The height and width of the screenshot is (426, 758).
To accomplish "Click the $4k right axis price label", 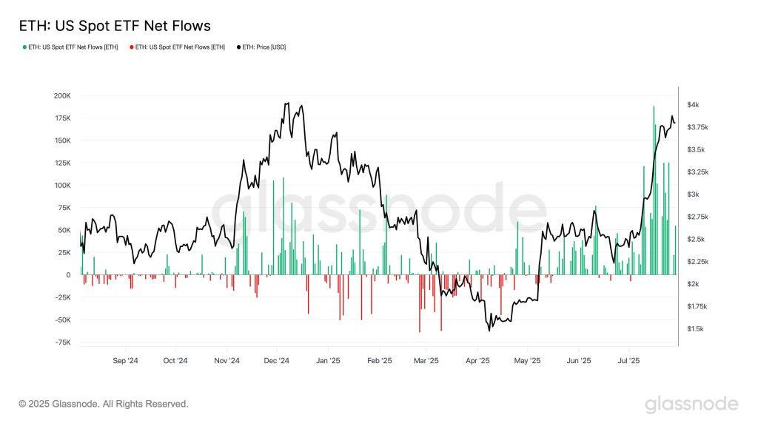I will click(693, 105).
